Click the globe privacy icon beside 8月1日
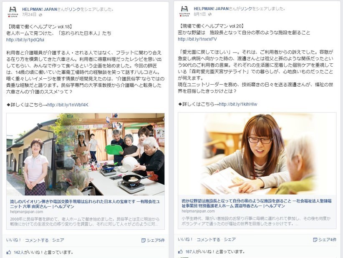 coord(210,14)
